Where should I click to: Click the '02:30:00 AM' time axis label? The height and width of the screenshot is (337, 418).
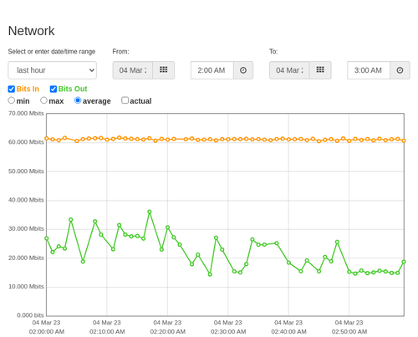(228, 332)
